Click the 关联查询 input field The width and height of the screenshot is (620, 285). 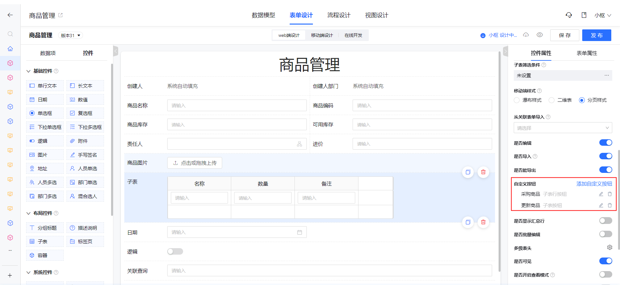pos(329,270)
